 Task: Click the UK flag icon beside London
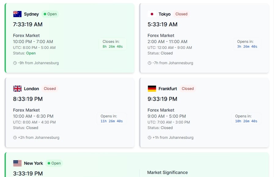click(17, 89)
